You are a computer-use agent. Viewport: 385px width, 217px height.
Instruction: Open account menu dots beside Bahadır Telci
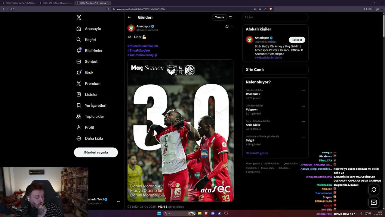[x=119, y=201]
